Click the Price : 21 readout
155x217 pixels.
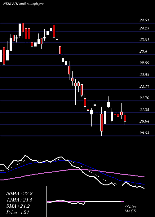[18, 212]
